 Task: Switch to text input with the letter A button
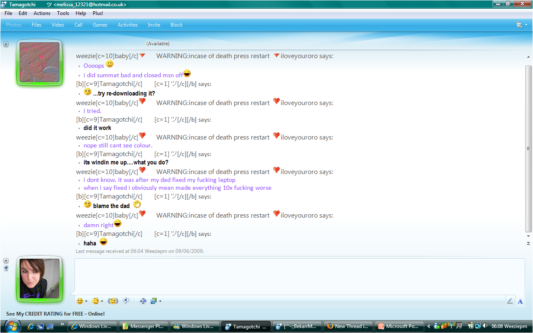[520, 301]
